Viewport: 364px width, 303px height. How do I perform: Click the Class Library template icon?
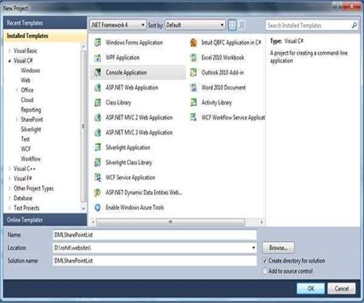click(x=97, y=102)
